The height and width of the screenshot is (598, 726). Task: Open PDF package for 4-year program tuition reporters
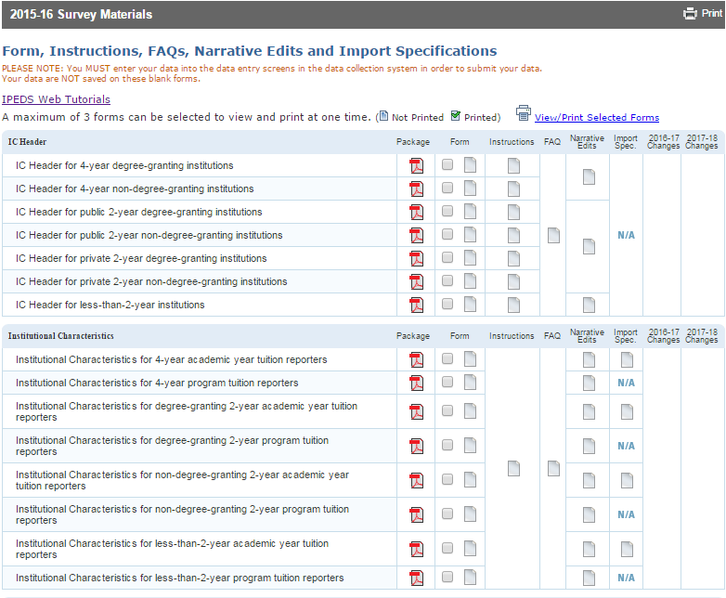(x=416, y=383)
